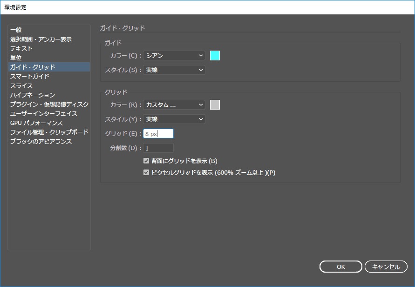Image resolution: width=415 pixels, height=287 pixels.
Task: Select ユーザーインターフェイス category
Action: [44, 114]
